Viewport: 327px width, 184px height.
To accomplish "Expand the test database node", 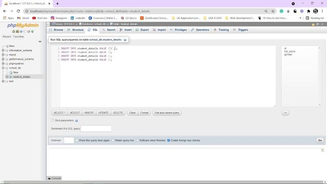I will [3, 81].
